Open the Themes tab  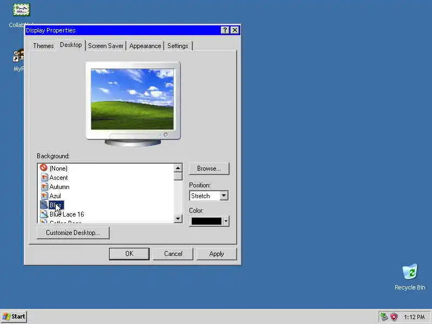pos(43,46)
